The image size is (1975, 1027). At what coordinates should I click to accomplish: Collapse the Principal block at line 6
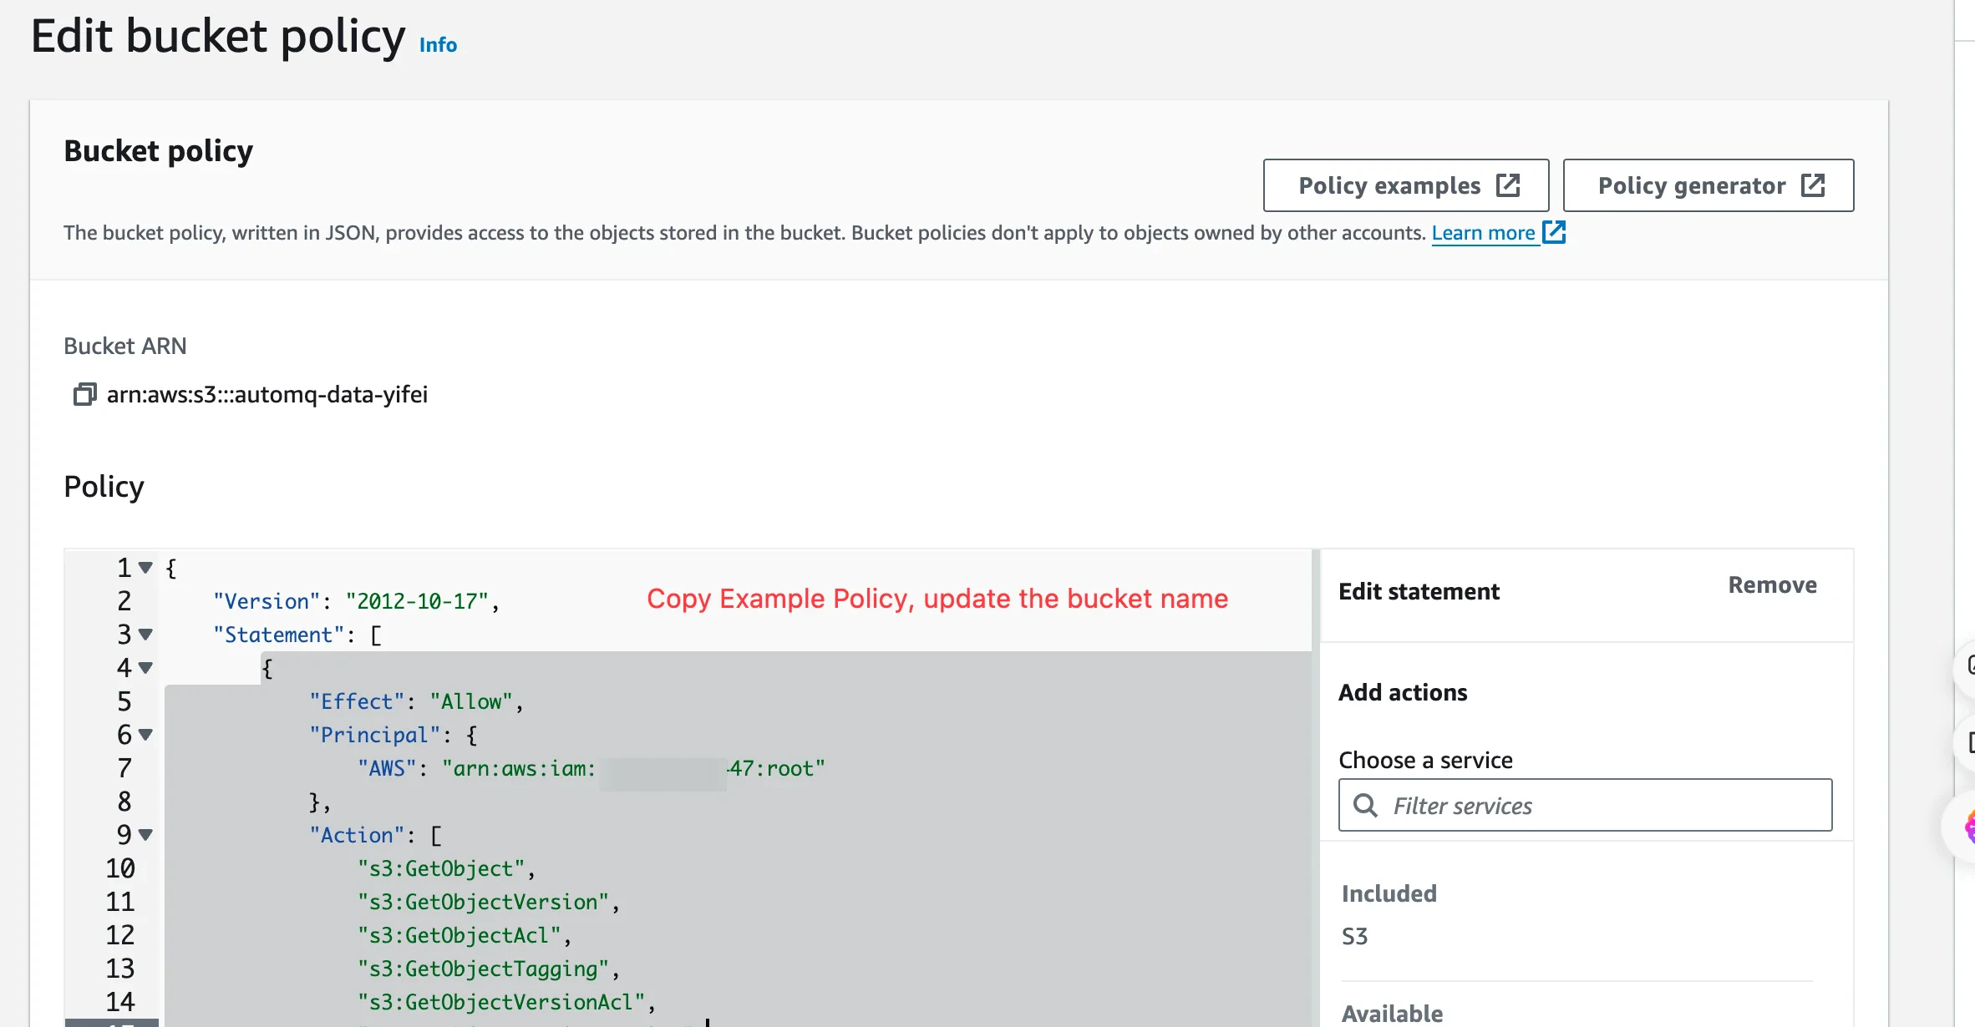(x=145, y=735)
